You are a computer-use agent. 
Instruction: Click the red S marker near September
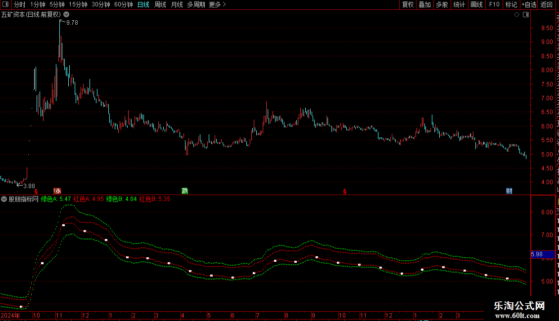tap(345, 192)
